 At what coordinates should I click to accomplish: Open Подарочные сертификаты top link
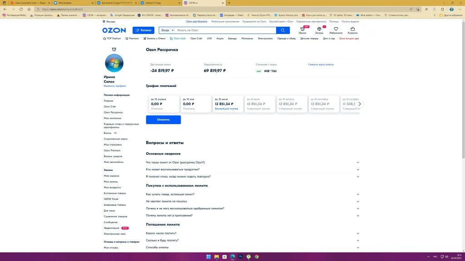coord(311,22)
